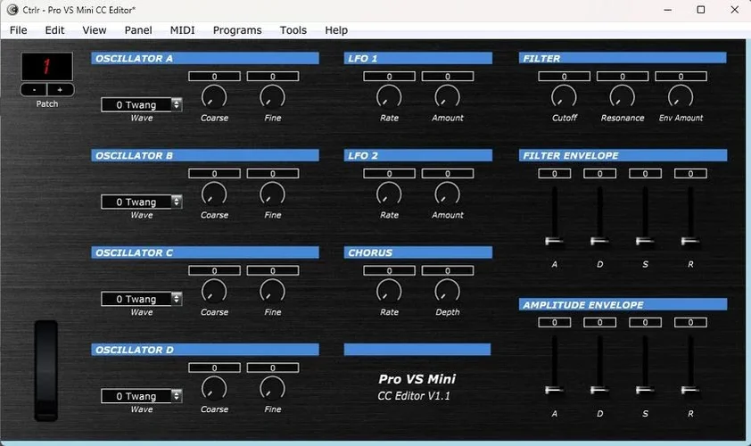751x446 pixels.
Task: Open the Tools menu
Action: pyautogui.click(x=293, y=30)
